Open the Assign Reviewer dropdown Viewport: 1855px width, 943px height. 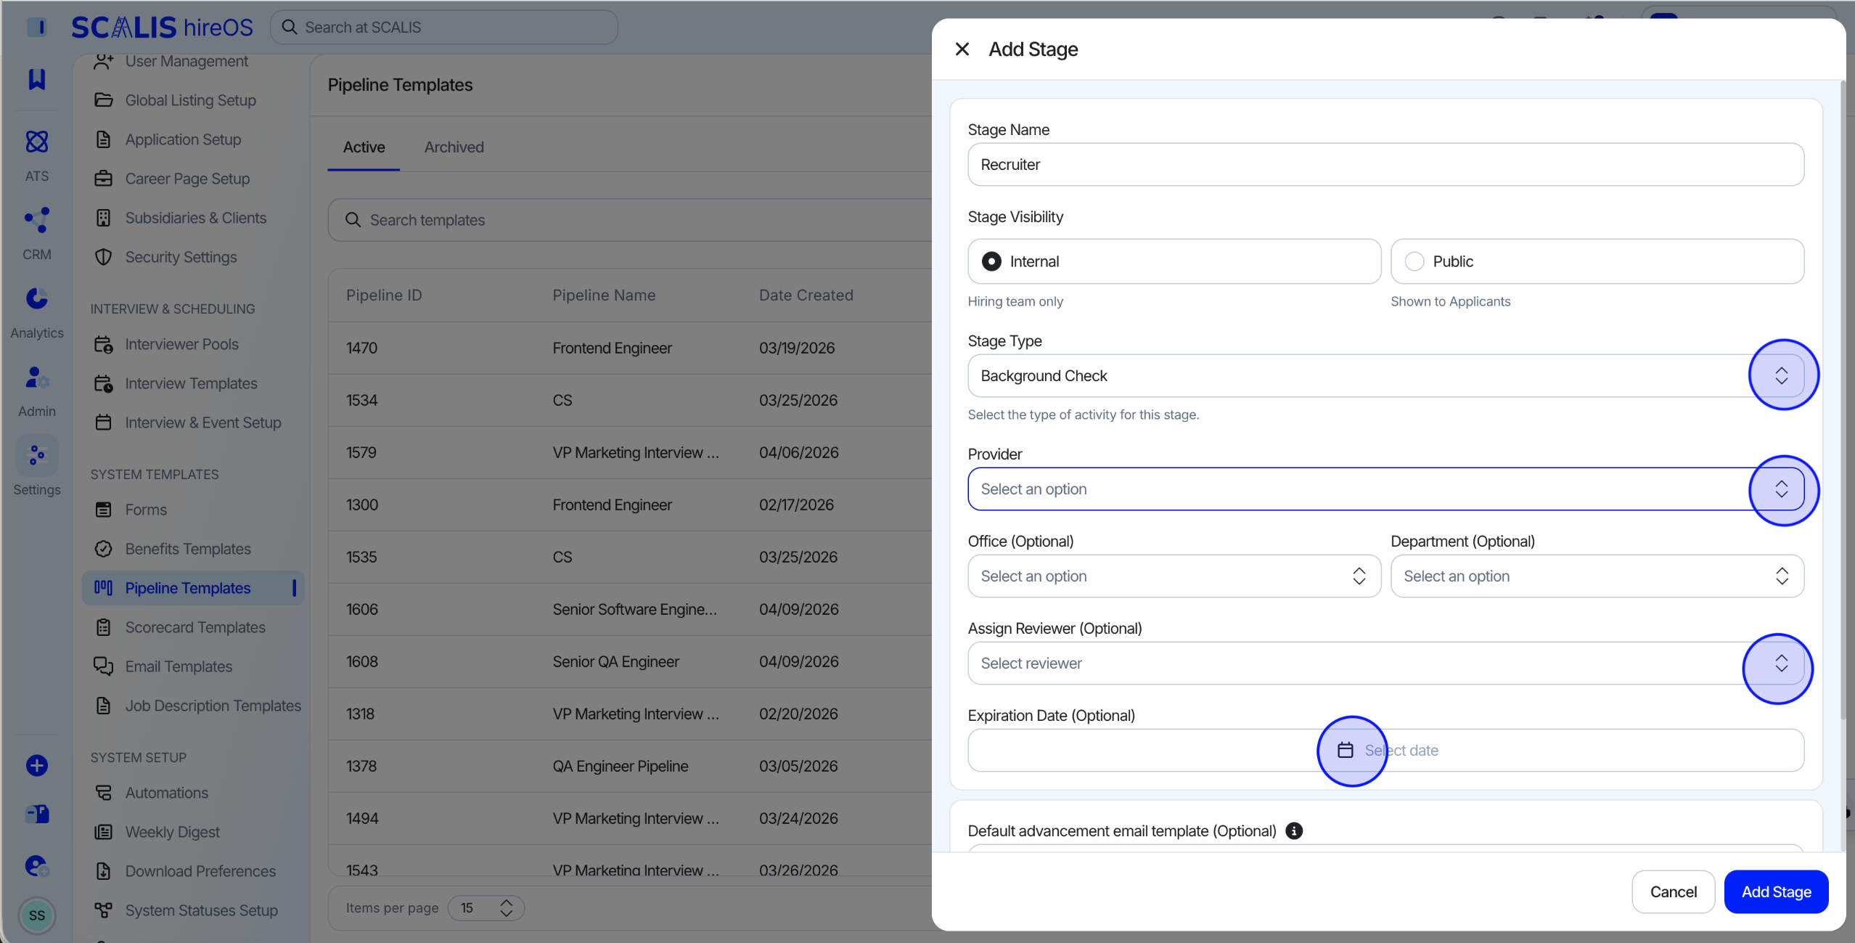pos(1385,663)
